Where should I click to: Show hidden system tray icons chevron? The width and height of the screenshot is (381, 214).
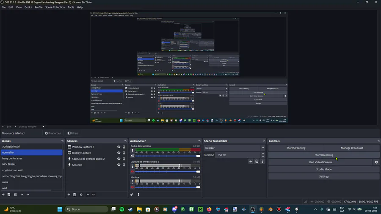click(315, 209)
